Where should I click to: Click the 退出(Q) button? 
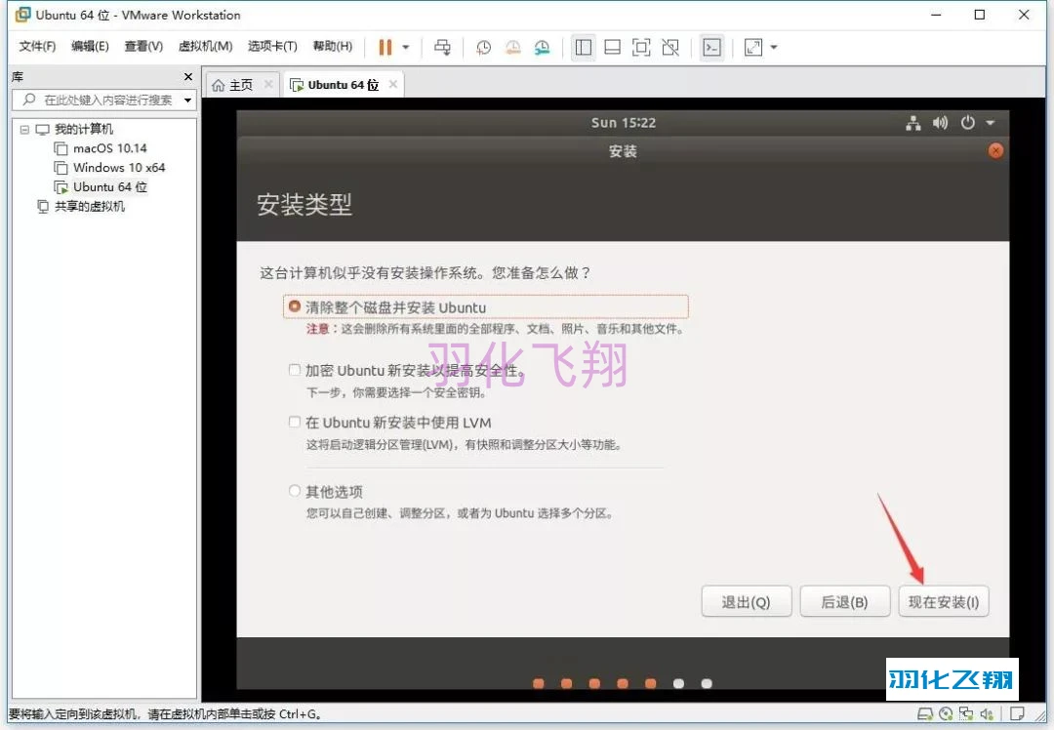(x=747, y=601)
